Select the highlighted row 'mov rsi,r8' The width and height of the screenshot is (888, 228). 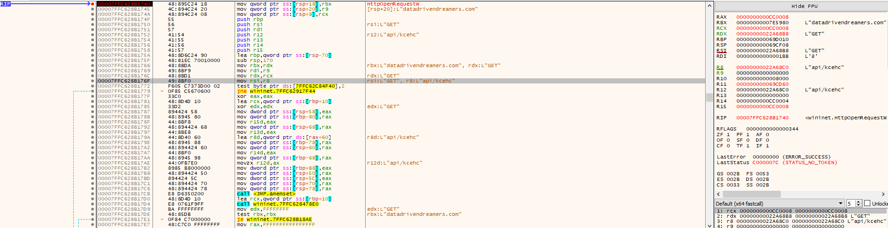[401, 81]
